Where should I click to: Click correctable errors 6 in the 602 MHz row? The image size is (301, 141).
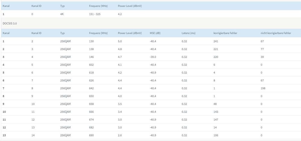click(x=214, y=65)
